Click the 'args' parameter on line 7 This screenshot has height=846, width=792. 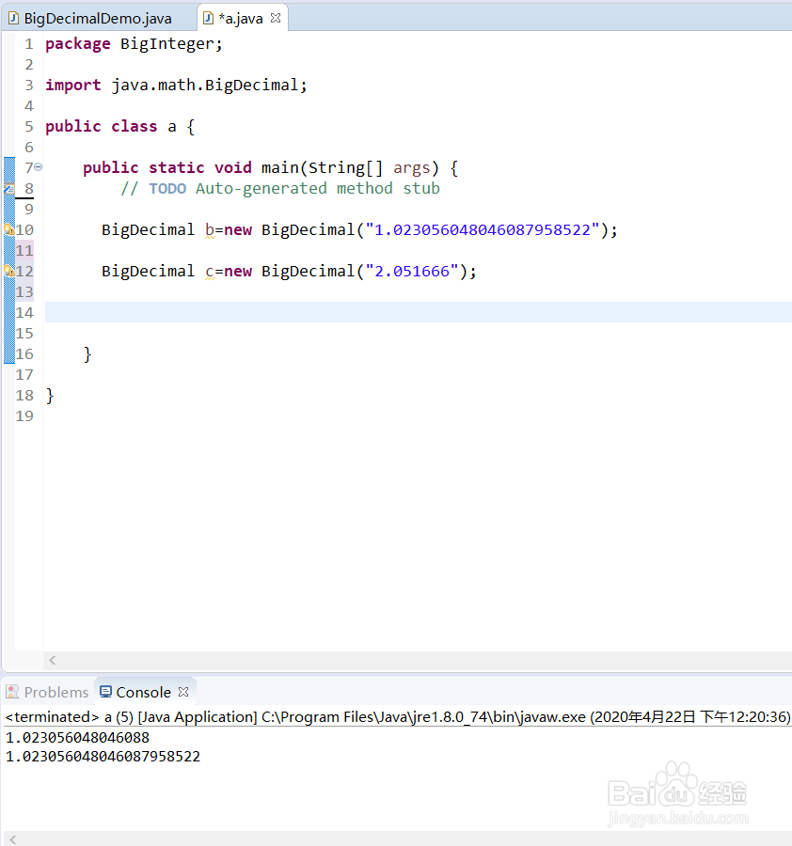click(412, 168)
